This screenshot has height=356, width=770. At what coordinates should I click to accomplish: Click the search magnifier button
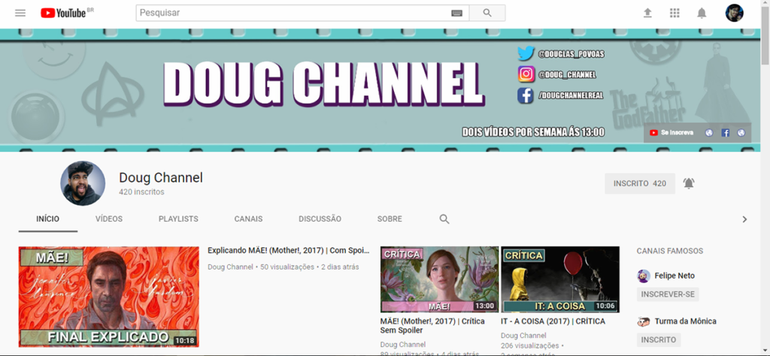click(487, 14)
